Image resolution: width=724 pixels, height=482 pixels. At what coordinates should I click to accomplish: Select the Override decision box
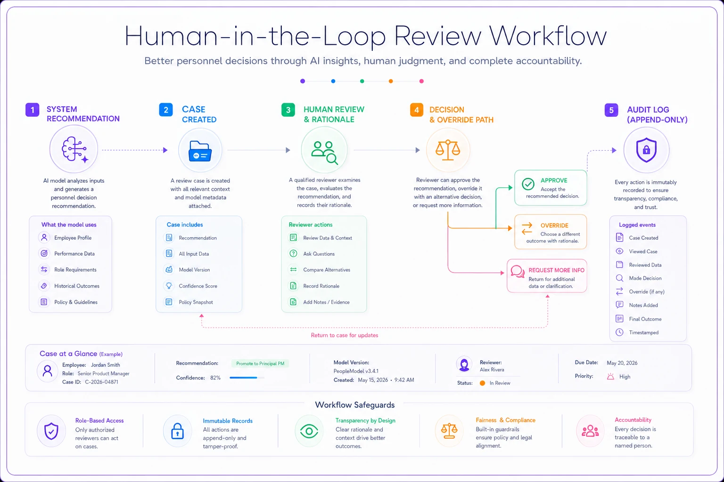pyautogui.click(x=551, y=232)
